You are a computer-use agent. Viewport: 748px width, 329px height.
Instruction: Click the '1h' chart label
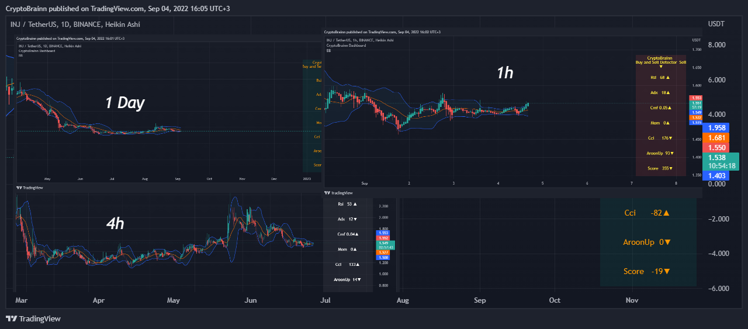pyautogui.click(x=505, y=72)
